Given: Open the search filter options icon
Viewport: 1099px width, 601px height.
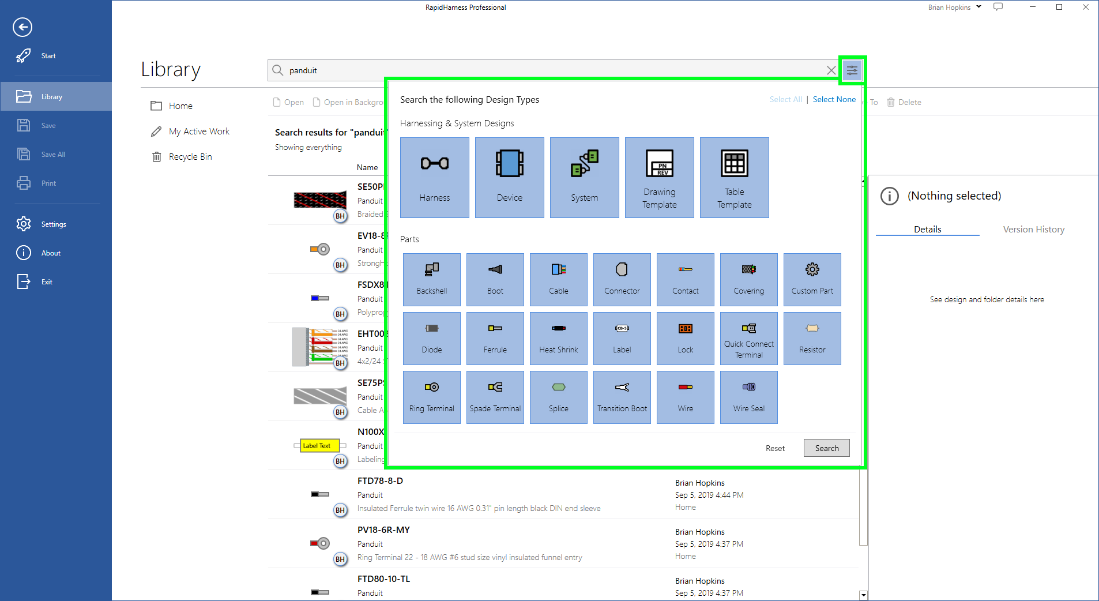Looking at the screenshot, I should (852, 70).
